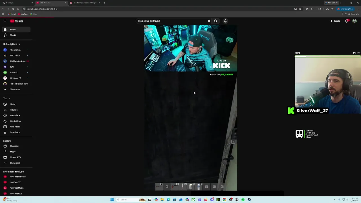Click Ask Gemini button
This screenshot has height=203, width=361.
pyautogui.click(x=331, y=3)
